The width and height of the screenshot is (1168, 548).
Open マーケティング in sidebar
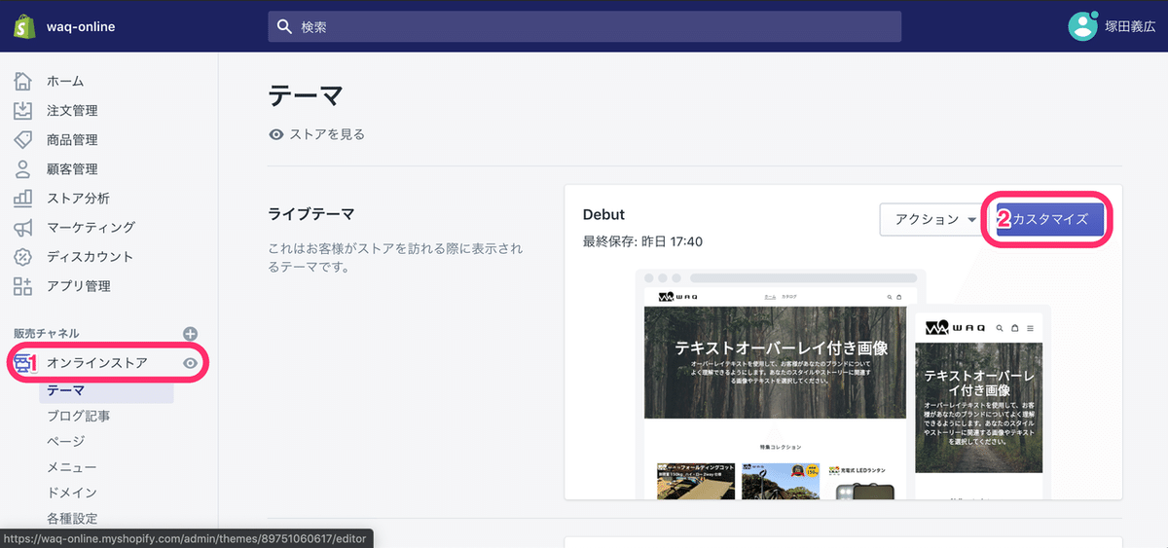click(91, 227)
